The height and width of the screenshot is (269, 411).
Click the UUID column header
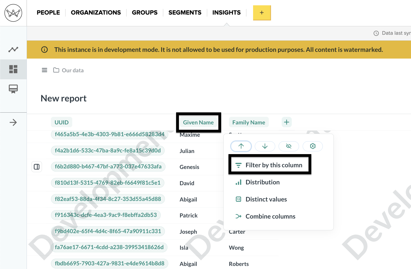[x=62, y=122]
